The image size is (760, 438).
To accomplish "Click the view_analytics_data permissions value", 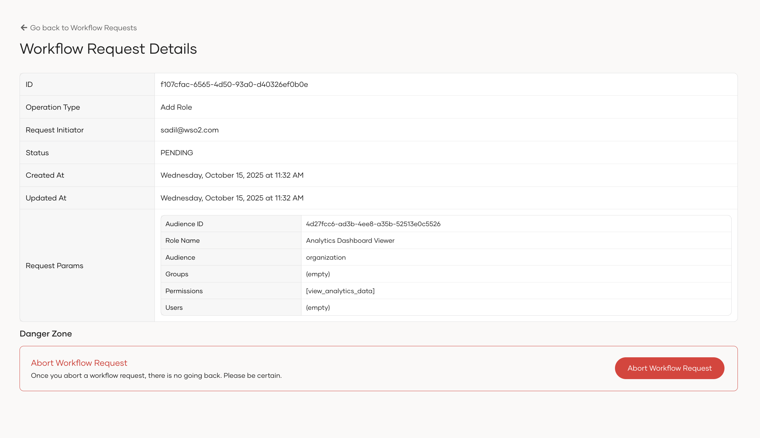I will [x=340, y=291].
